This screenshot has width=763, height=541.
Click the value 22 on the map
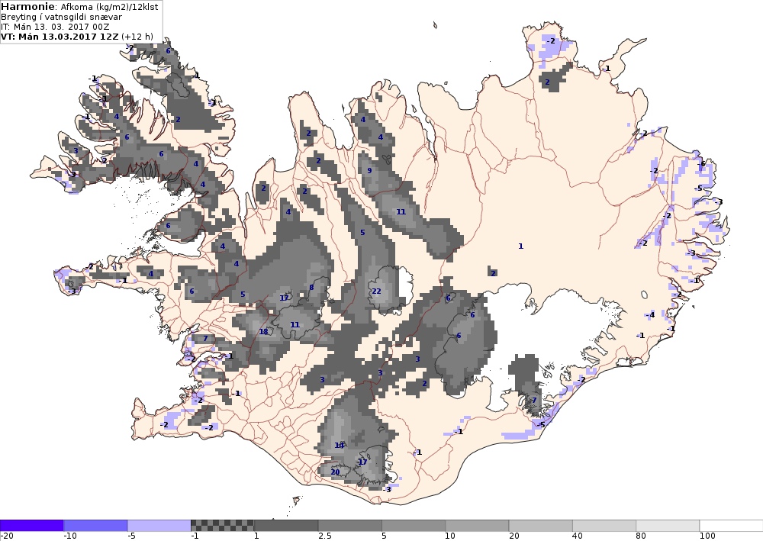tap(376, 291)
